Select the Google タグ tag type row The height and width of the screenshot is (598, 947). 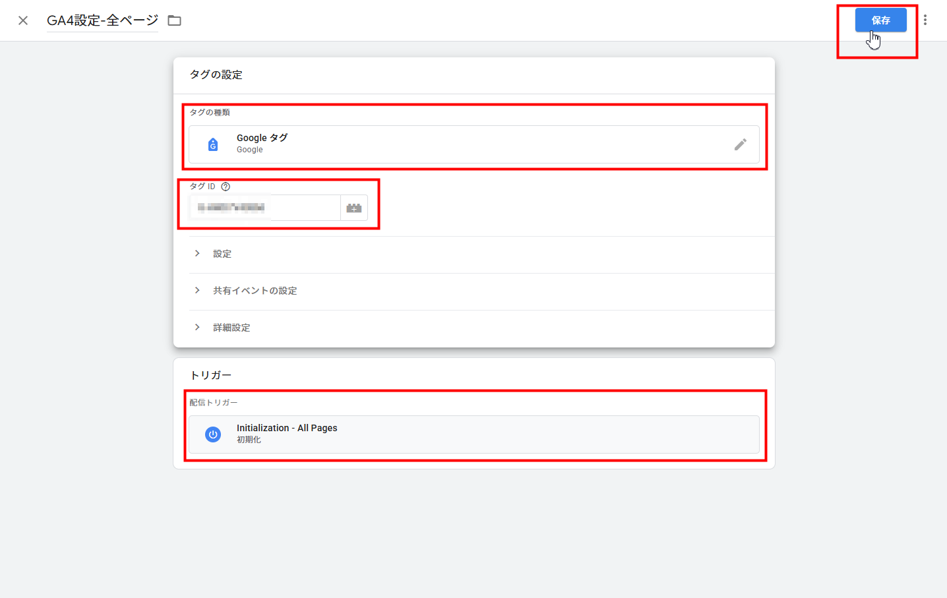(462, 144)
